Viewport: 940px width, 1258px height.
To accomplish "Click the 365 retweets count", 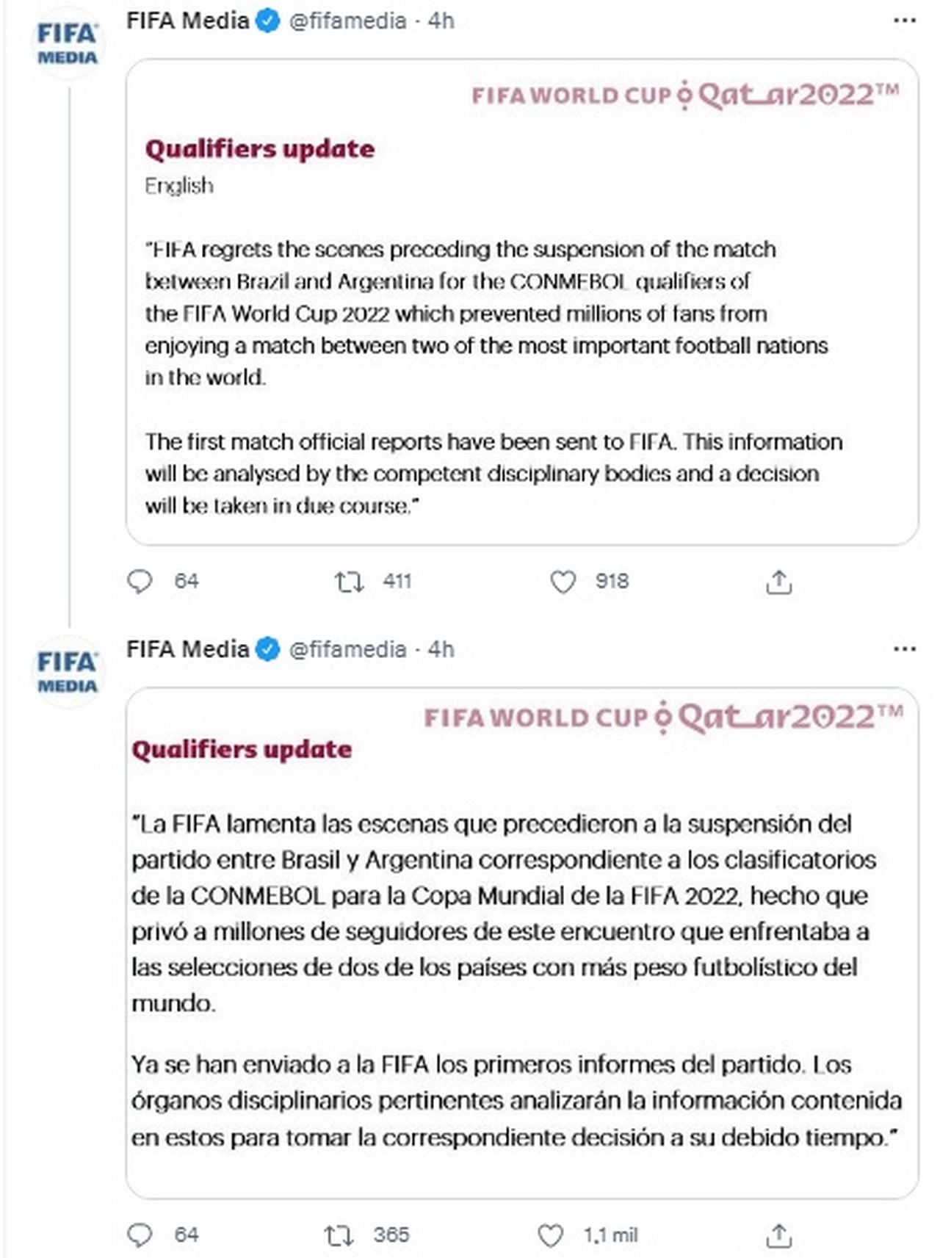I will pos(391,1235).
